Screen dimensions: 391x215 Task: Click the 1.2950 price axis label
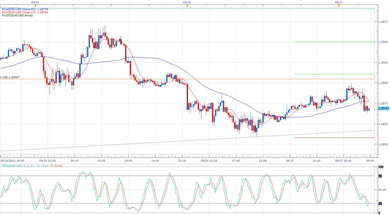pos(383,42)
